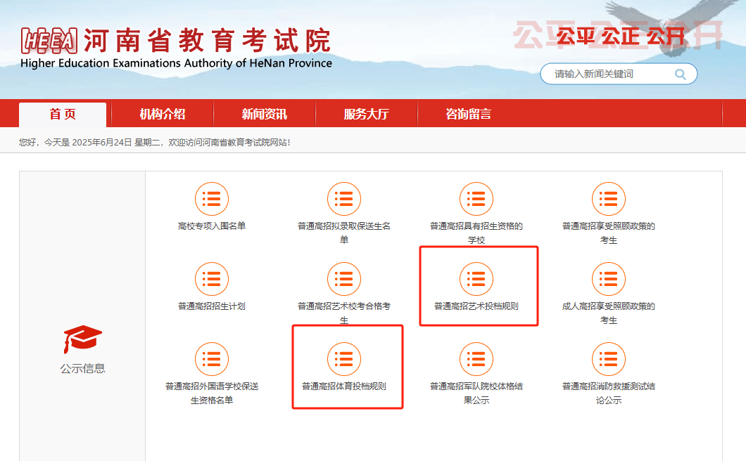Select the 普通高招享受照顾政策的考生 icon

coord(608,199)
